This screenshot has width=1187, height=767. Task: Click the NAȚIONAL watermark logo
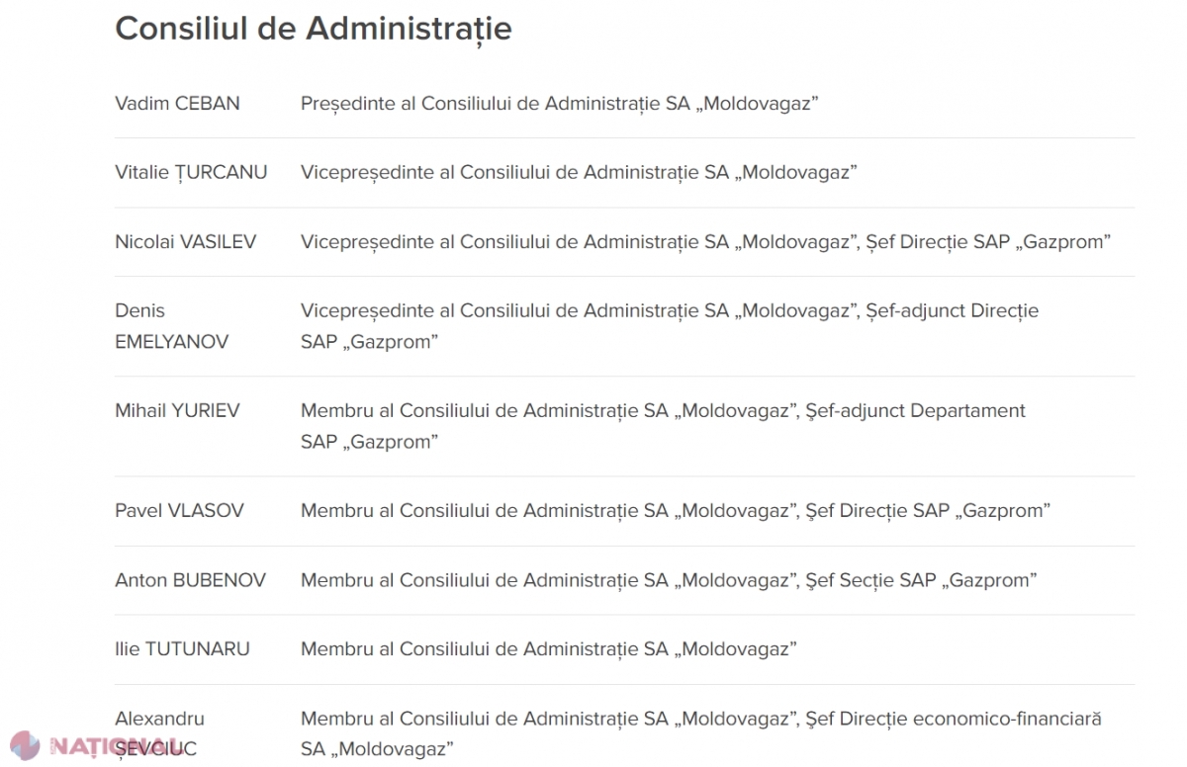[x=96, y=744]
